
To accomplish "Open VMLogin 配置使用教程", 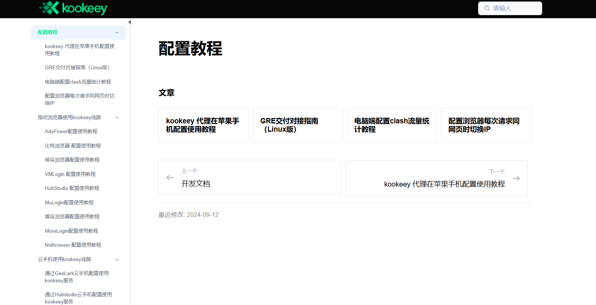I will 70,174.
